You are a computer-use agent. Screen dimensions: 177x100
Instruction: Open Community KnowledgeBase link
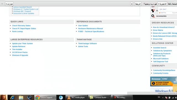pos(164,70)
